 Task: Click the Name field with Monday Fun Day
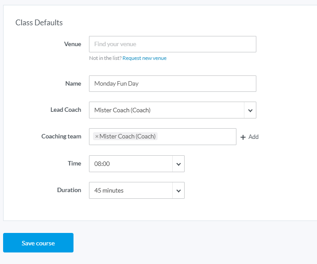pos(172,83)
